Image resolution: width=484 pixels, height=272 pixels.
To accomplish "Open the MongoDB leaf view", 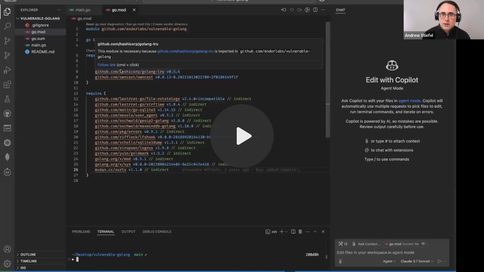I will click(7, 157).
